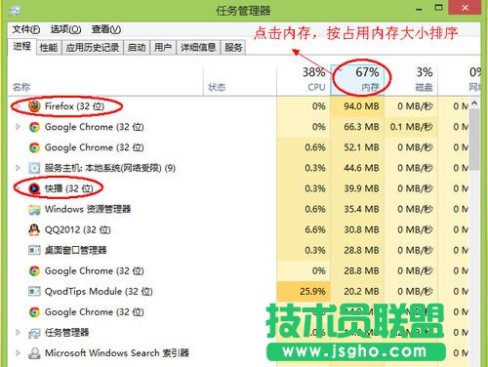488x367 pixels.
Task: Switch to the 性能 tab
Action: 49,48
